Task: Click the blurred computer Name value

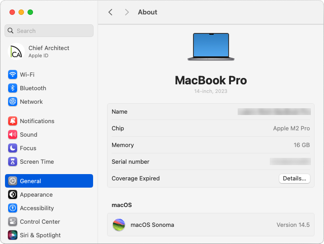Action: 274,111
